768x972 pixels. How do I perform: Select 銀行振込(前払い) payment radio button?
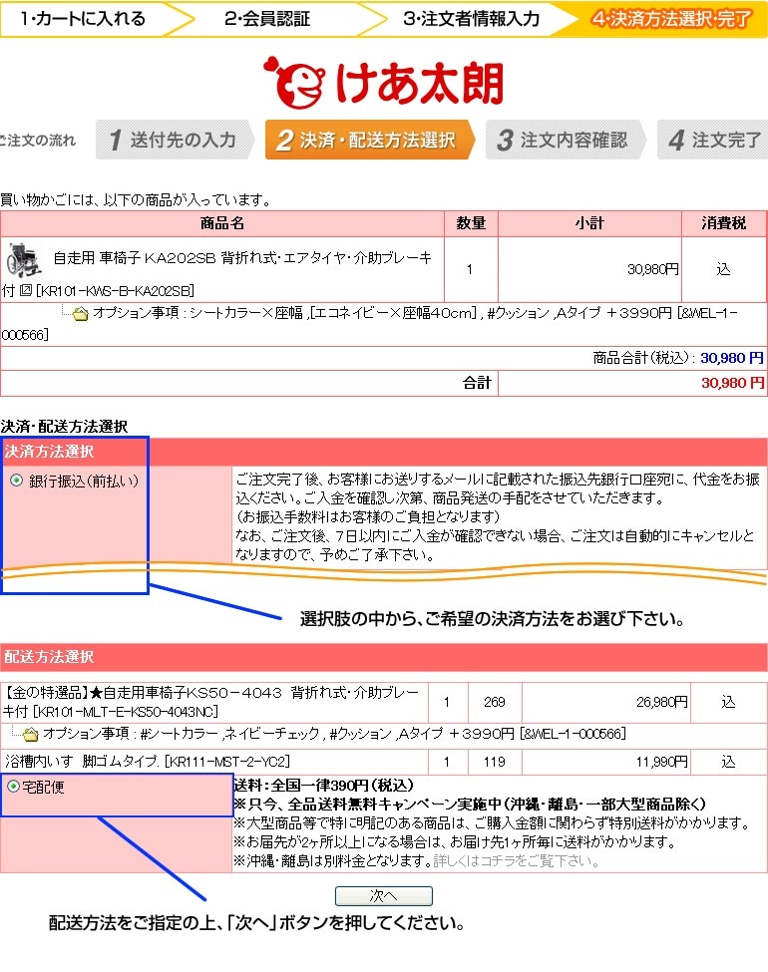coord(16,481)
